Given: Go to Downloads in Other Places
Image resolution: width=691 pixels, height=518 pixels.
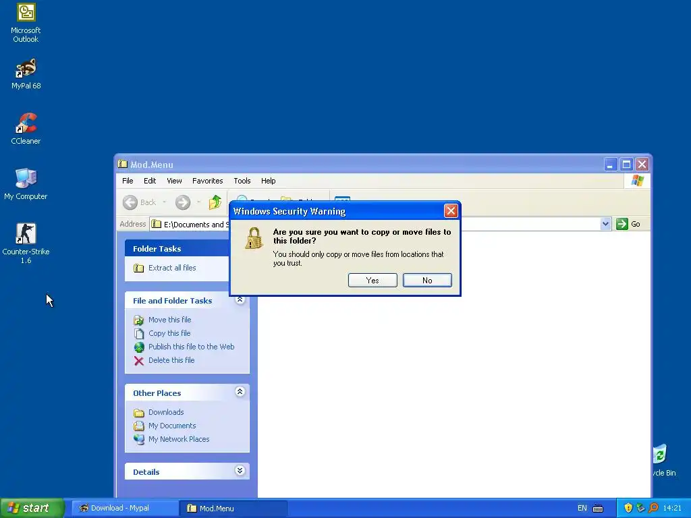Looking at the screenshot, I should (x=166, y=412).
